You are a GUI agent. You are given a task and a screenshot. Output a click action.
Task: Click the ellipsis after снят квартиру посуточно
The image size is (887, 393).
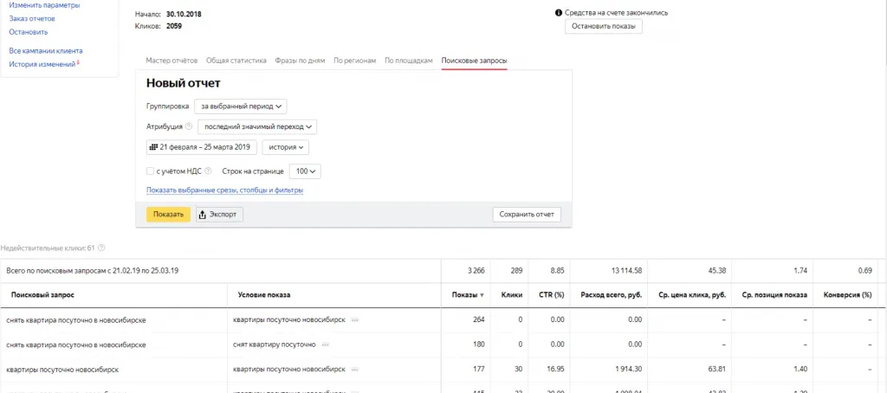point(326,345)
